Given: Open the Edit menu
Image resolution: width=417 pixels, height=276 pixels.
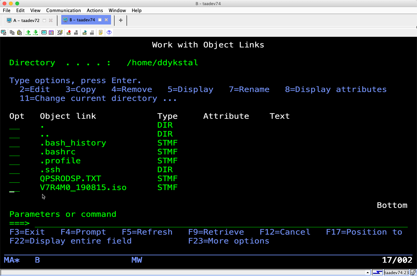Looking at the screenshot, I should [20, 11].
